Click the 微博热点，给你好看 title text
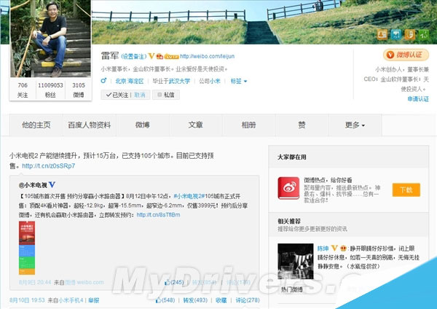The image size is (437, 309). coord(328,180)
